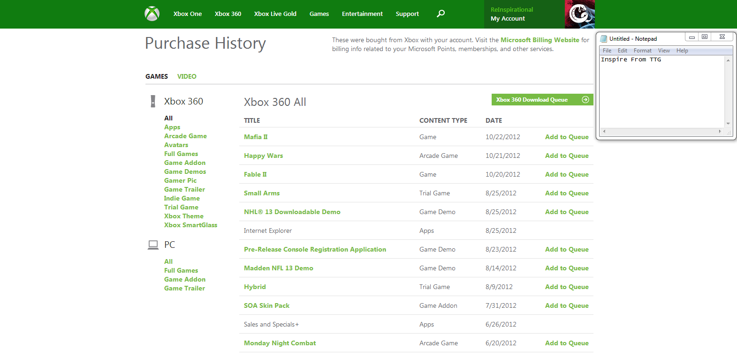Click inside the Notepad text area
Screen dimensions: 737x357
tap(662, 91)
